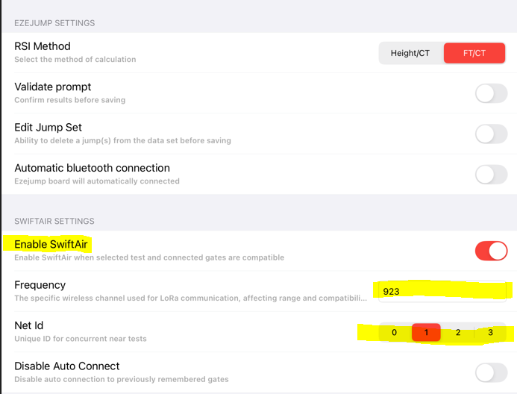Tap the highlighted Enable SwiftAir label

51,244
